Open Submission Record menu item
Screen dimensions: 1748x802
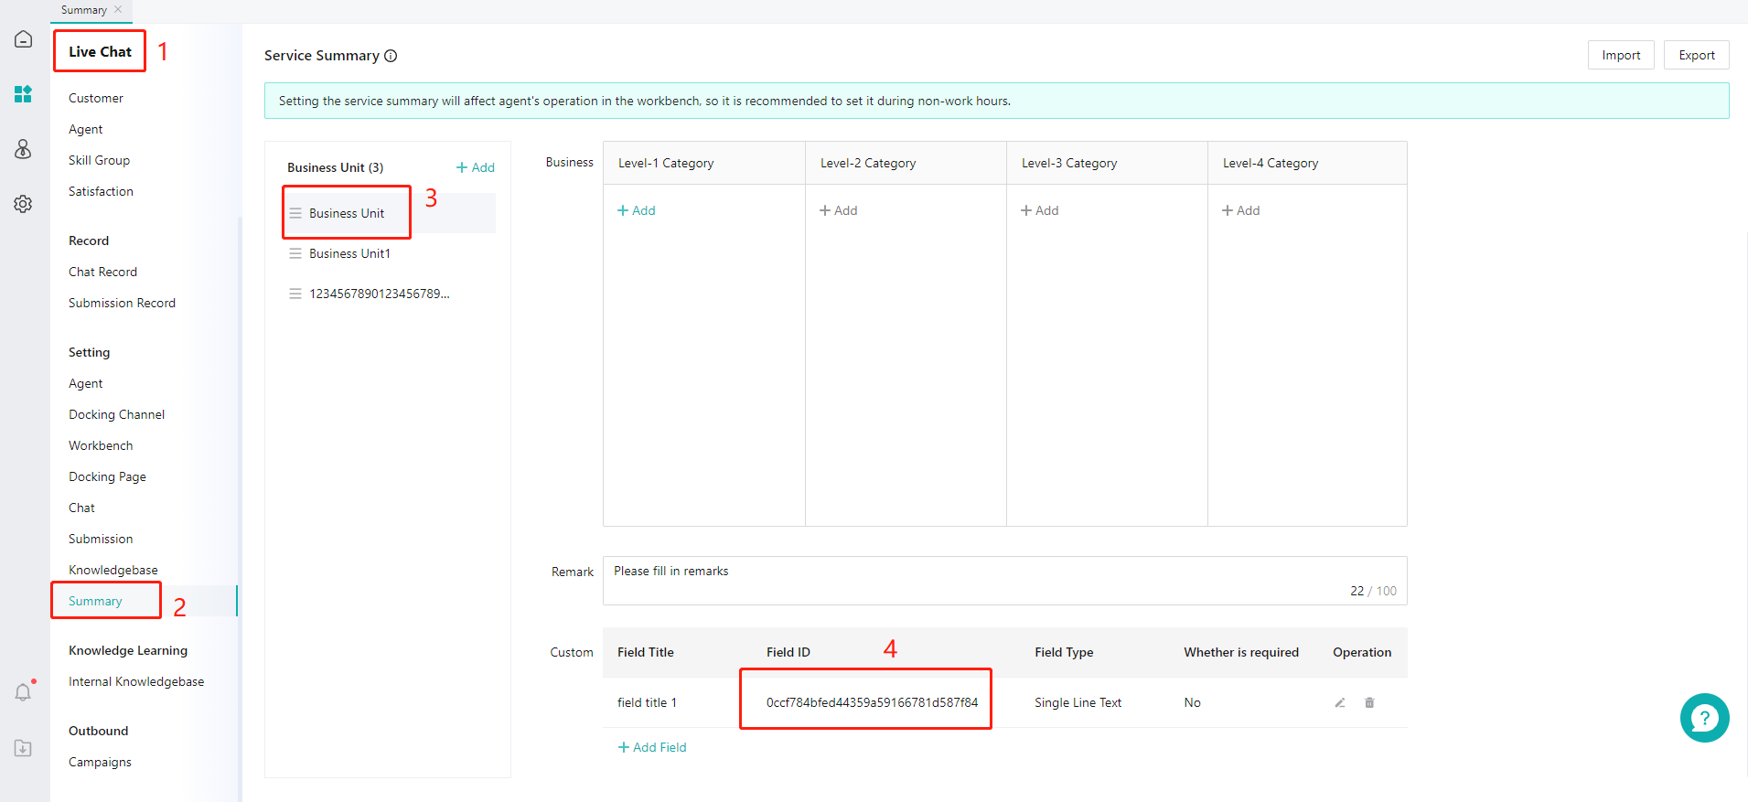(x=122, y=303)
